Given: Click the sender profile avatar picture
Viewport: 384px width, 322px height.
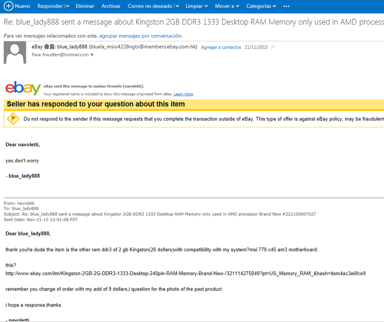Looking at the screenshot, I should click(15, 53).
